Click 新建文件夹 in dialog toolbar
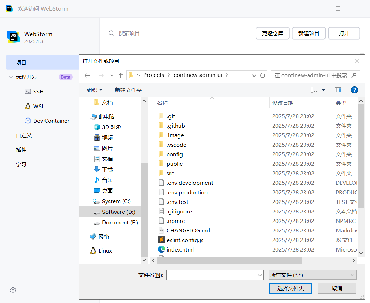The height and width of the screenshot is (303, 370). coord(128,90)
